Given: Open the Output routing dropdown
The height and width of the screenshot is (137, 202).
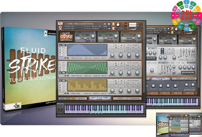Looking at the screenshot, I should (74, 26).
